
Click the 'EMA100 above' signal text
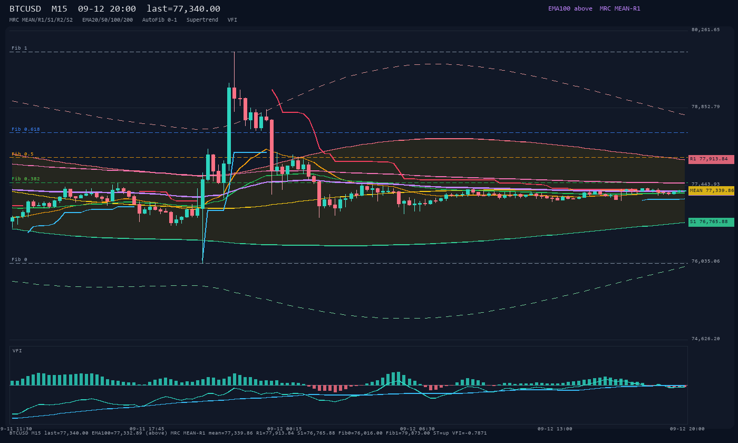pyautogui.click(x=570, y=9)
